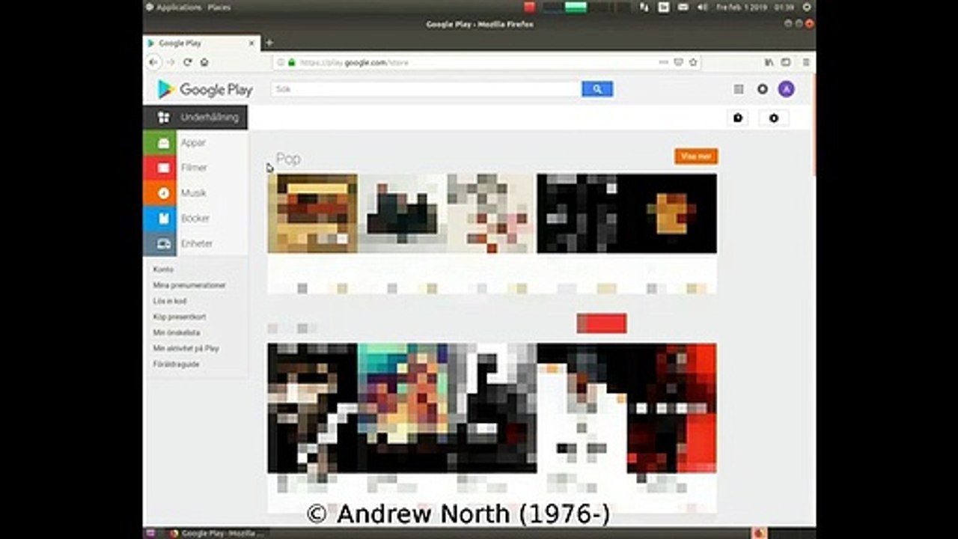Open the Firefox hamburger menu
Image resolution: width=958 pixels, height=539 pixels.
(x=805, y=63)
